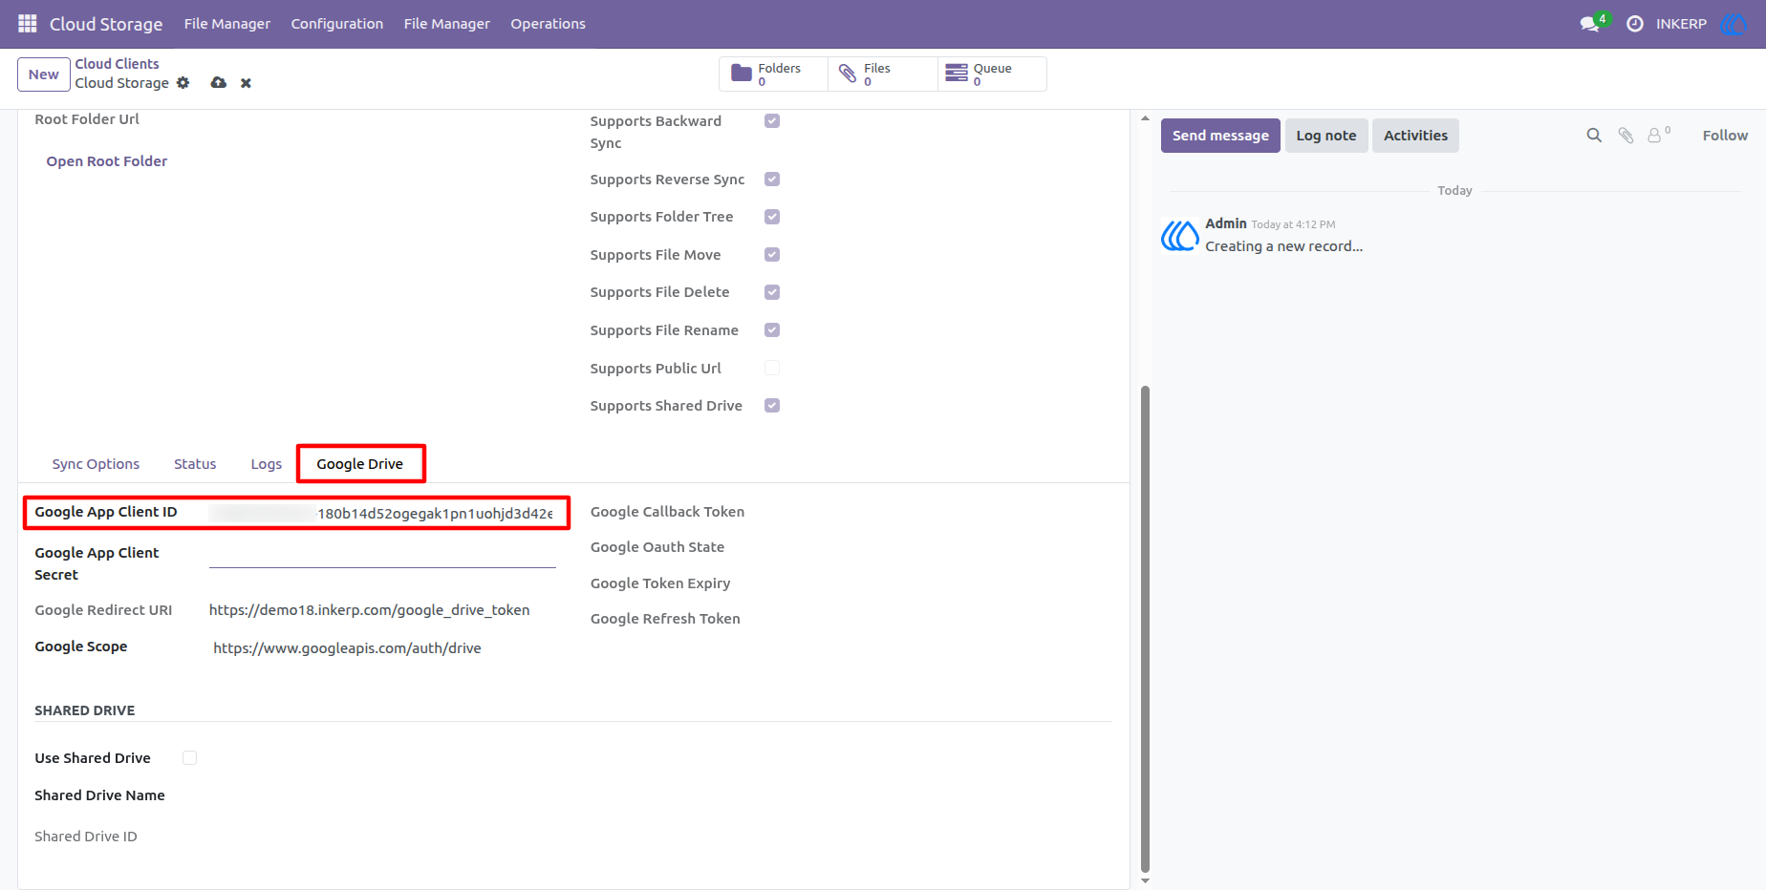This screenshot has width=1766, height=890.
Task: Show followers with the person icon
Action: point(1658,135)
